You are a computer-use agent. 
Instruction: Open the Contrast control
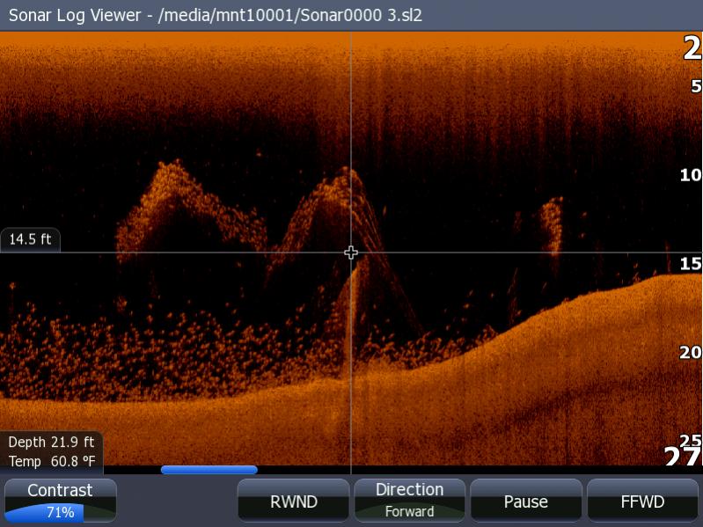click(x=60, y=491)
